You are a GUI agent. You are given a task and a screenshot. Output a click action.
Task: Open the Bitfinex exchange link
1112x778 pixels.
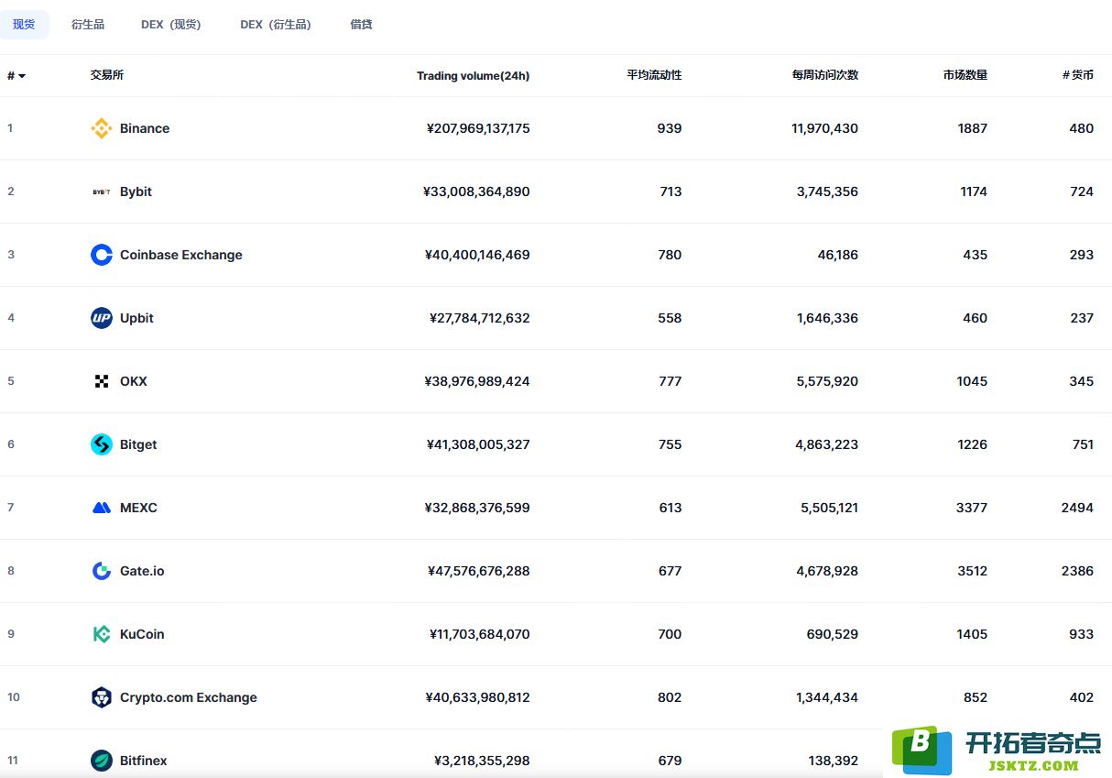coord(144,761)
